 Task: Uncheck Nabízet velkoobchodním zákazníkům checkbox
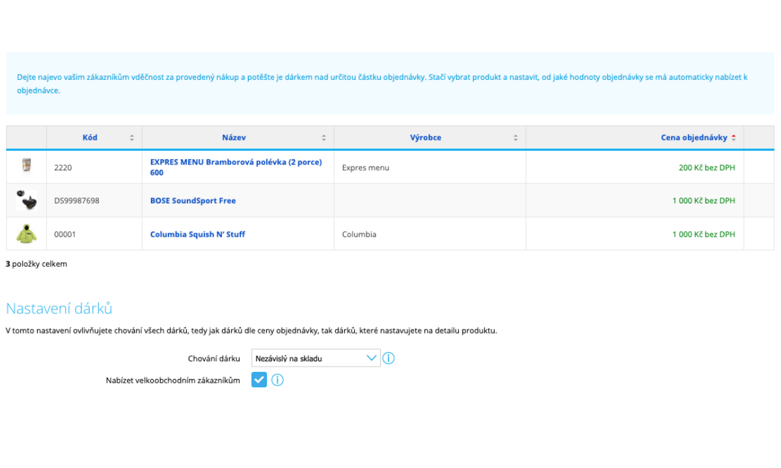click(x=259, y=380)
